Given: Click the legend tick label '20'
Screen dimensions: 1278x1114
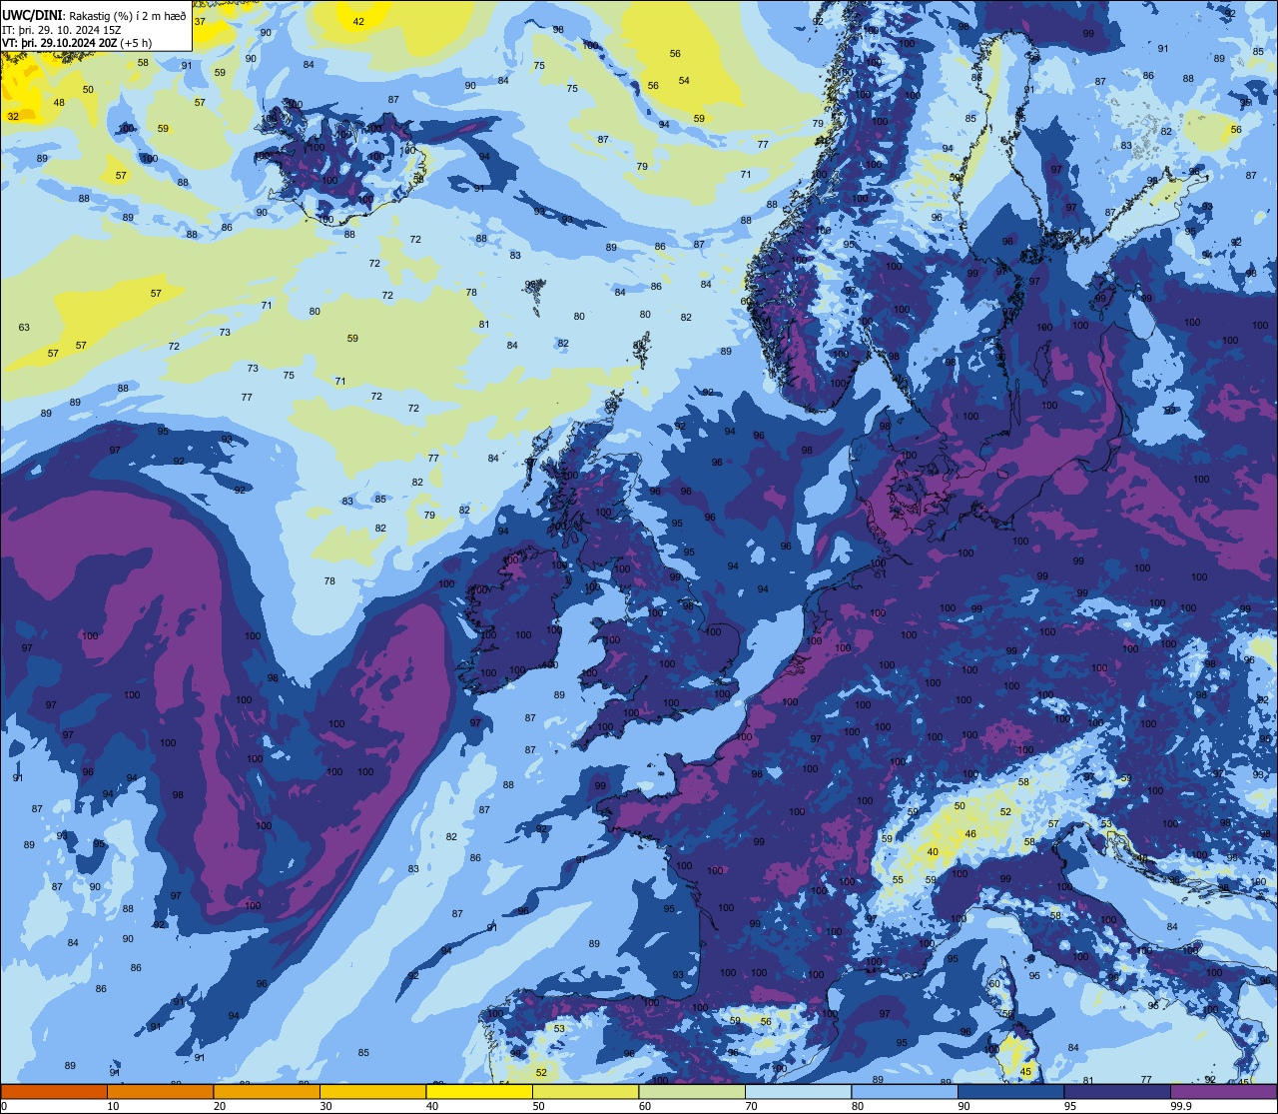Looking at the screenshot, I should pos(220,1106).
